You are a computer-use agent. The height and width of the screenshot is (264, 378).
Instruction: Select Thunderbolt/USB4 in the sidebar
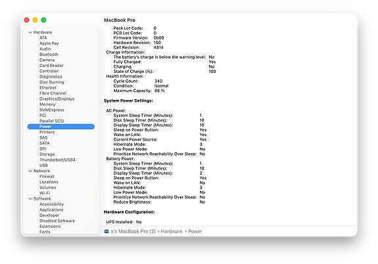(x=57, y=160)
